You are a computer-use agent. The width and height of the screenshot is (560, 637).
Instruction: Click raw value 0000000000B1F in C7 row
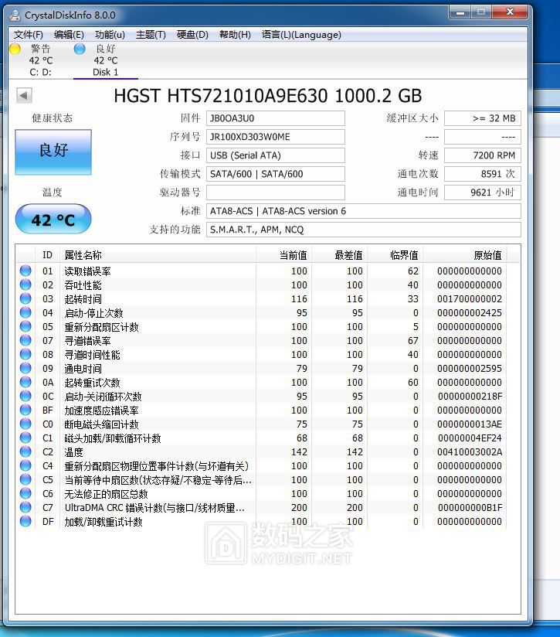tap(470, 507)
